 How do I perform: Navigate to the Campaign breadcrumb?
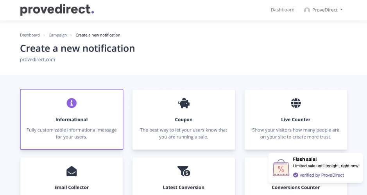(x=57, y=35)
